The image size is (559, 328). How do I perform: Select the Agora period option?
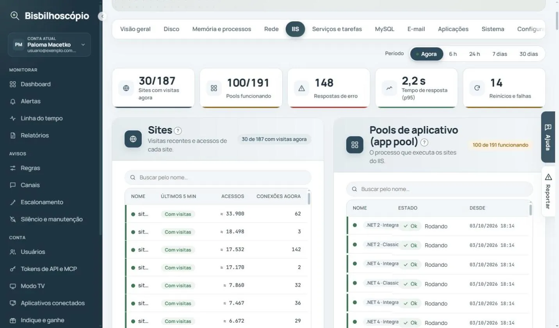coord(427,54)
